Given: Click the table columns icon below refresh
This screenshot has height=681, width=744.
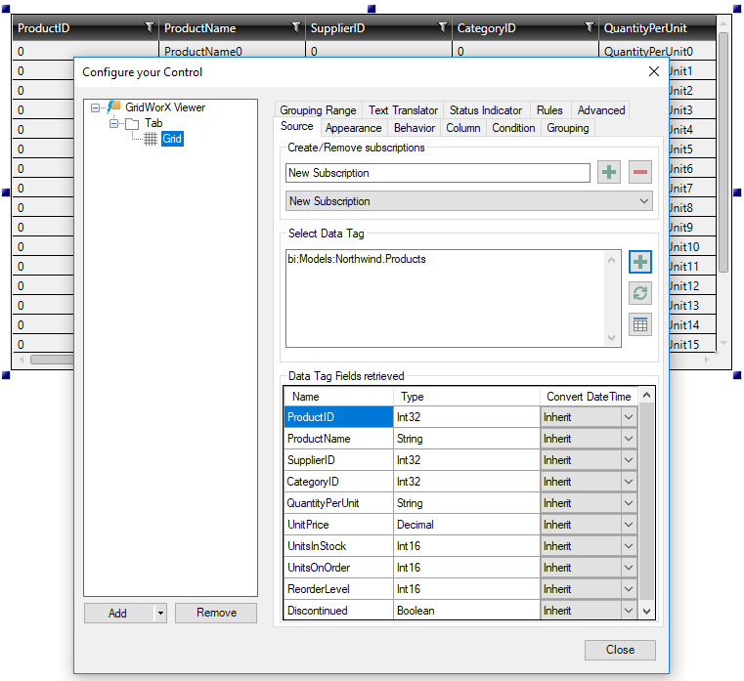Looking at the screenshot, I should [640, 325].
